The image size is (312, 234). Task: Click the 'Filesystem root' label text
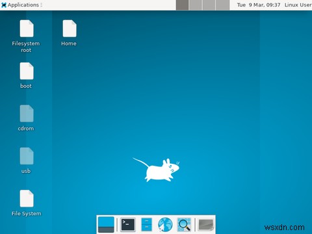pyautogui.click(x=26, y=47)
